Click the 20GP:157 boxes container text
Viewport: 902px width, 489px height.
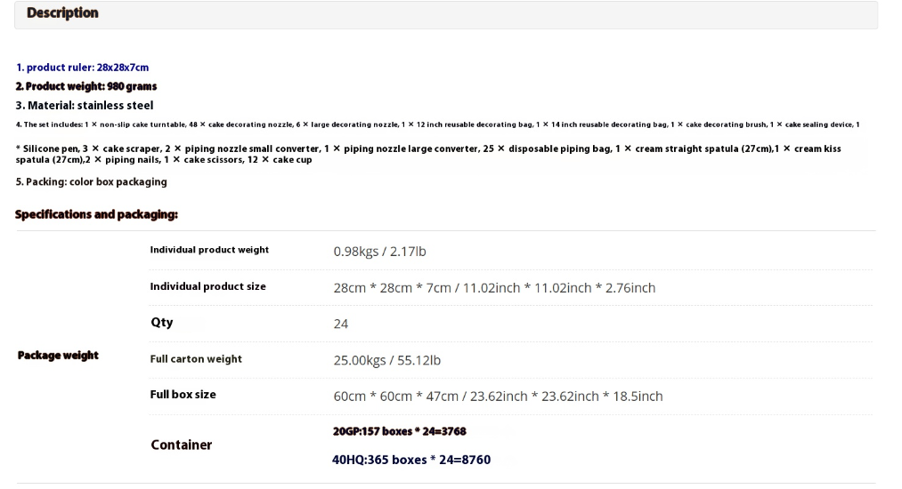point(399,431)
